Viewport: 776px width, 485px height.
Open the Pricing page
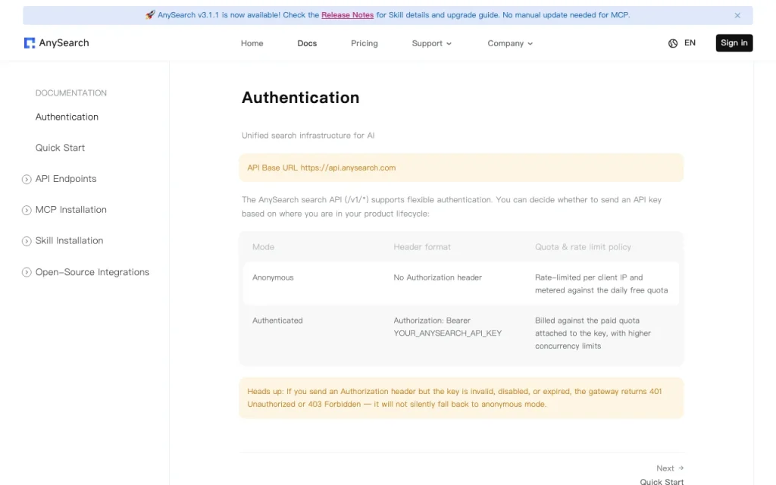(x=365, y=43)
